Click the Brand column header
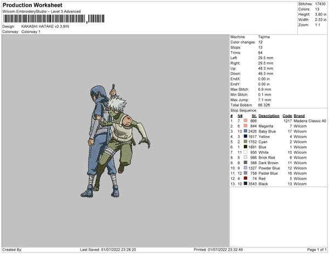The height and width of the screenshot is (254, 329). [299, 116]
